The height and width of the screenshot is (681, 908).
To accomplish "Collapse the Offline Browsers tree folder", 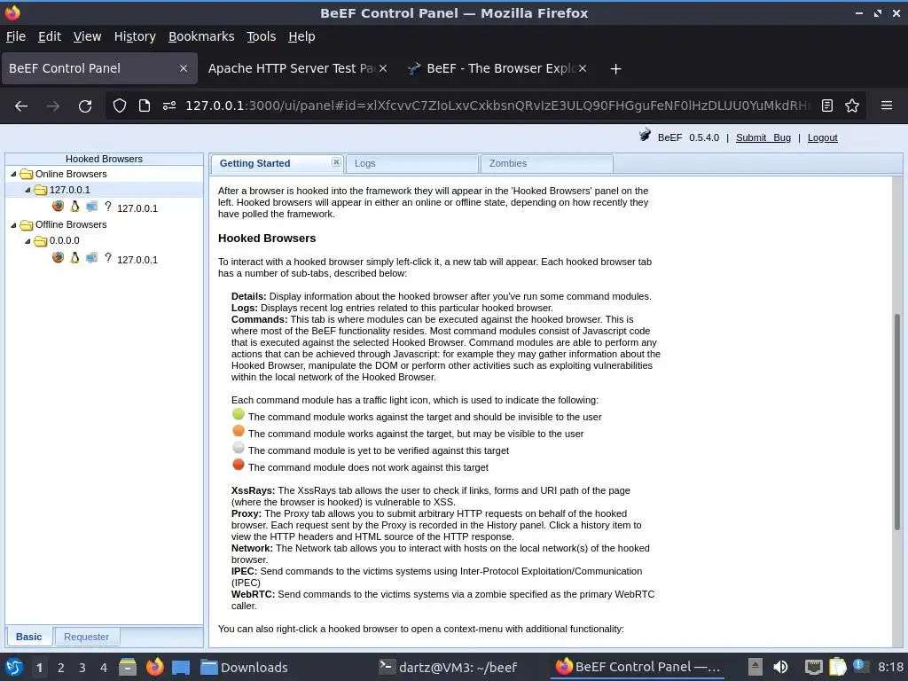I will click(13, 224).
